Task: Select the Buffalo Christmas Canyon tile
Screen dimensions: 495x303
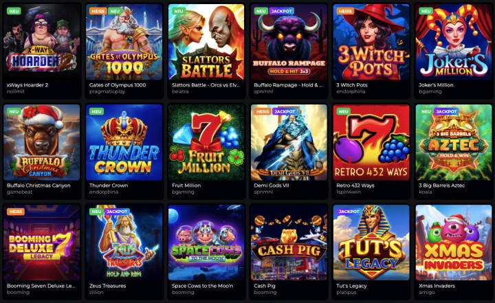Action: point(41,142)
